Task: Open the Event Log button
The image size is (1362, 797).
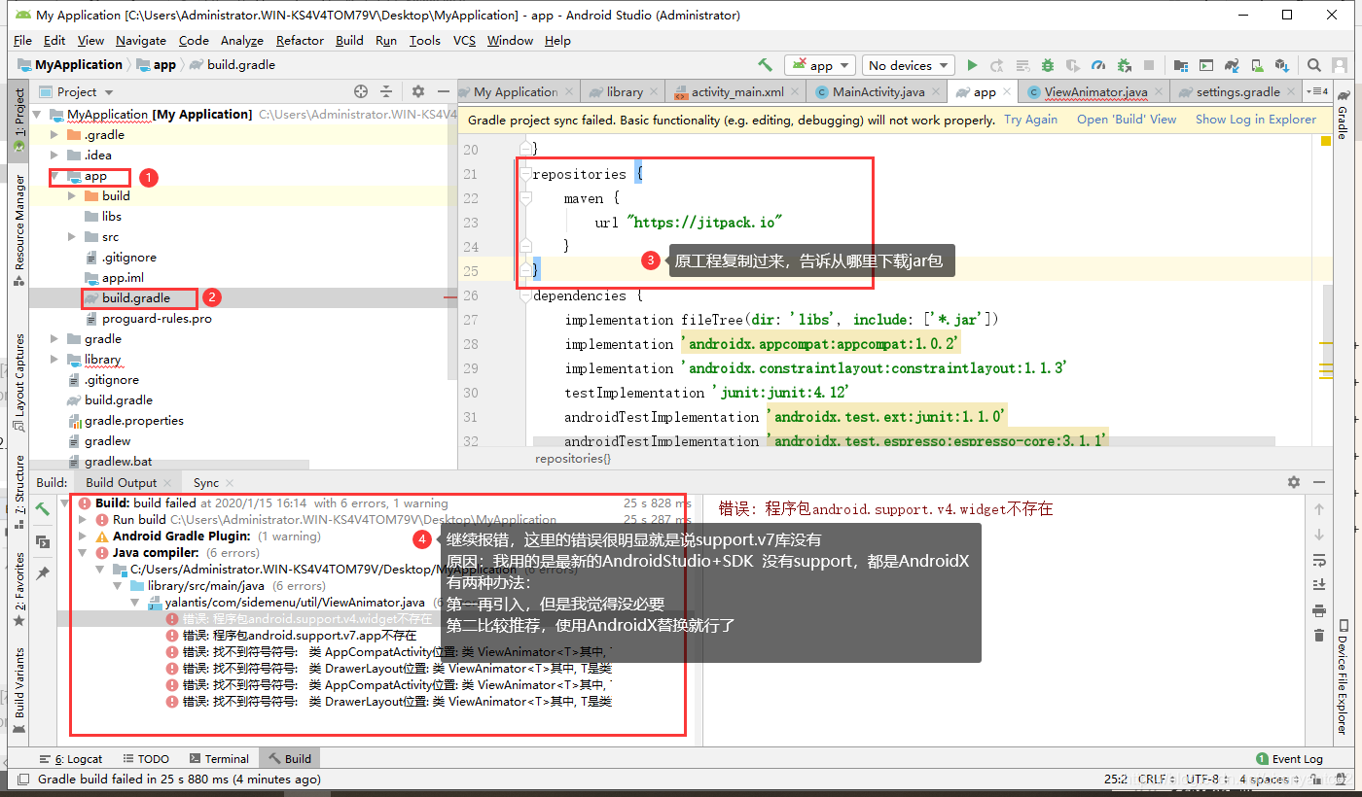Action: (x=1289, y=758)
